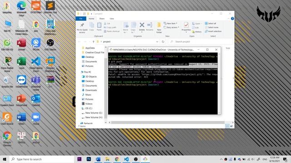The width and height of the screenshot is (291, 163).
Task: Switch to Premiere Pro on taskbar
Action: point(79,159)
